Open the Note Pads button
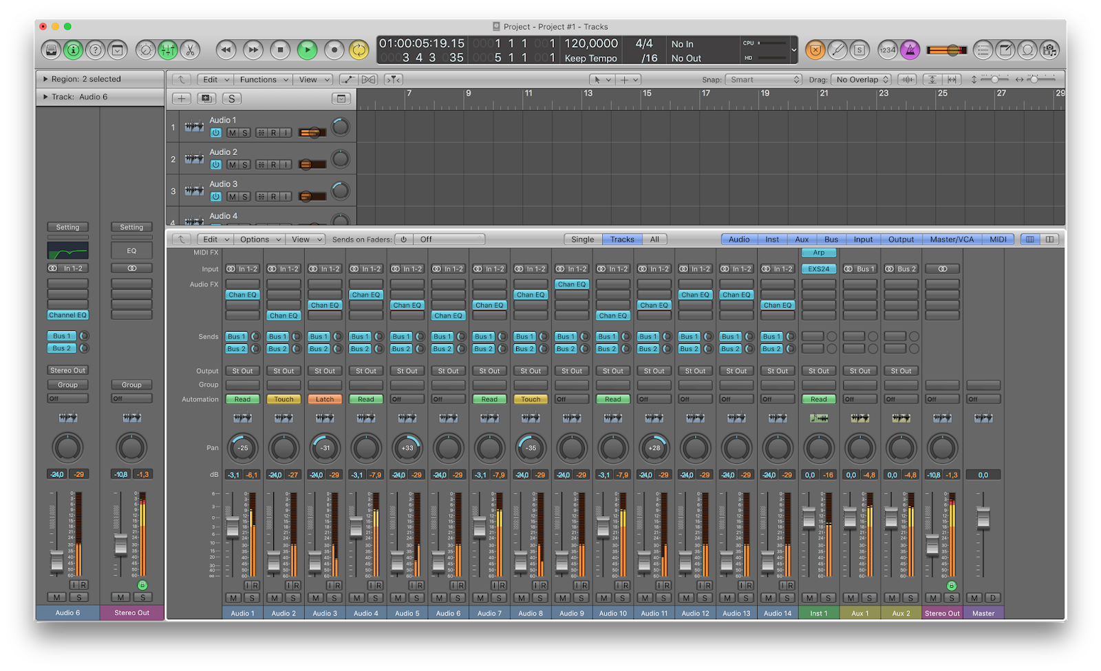 [x=1005, y=50]
